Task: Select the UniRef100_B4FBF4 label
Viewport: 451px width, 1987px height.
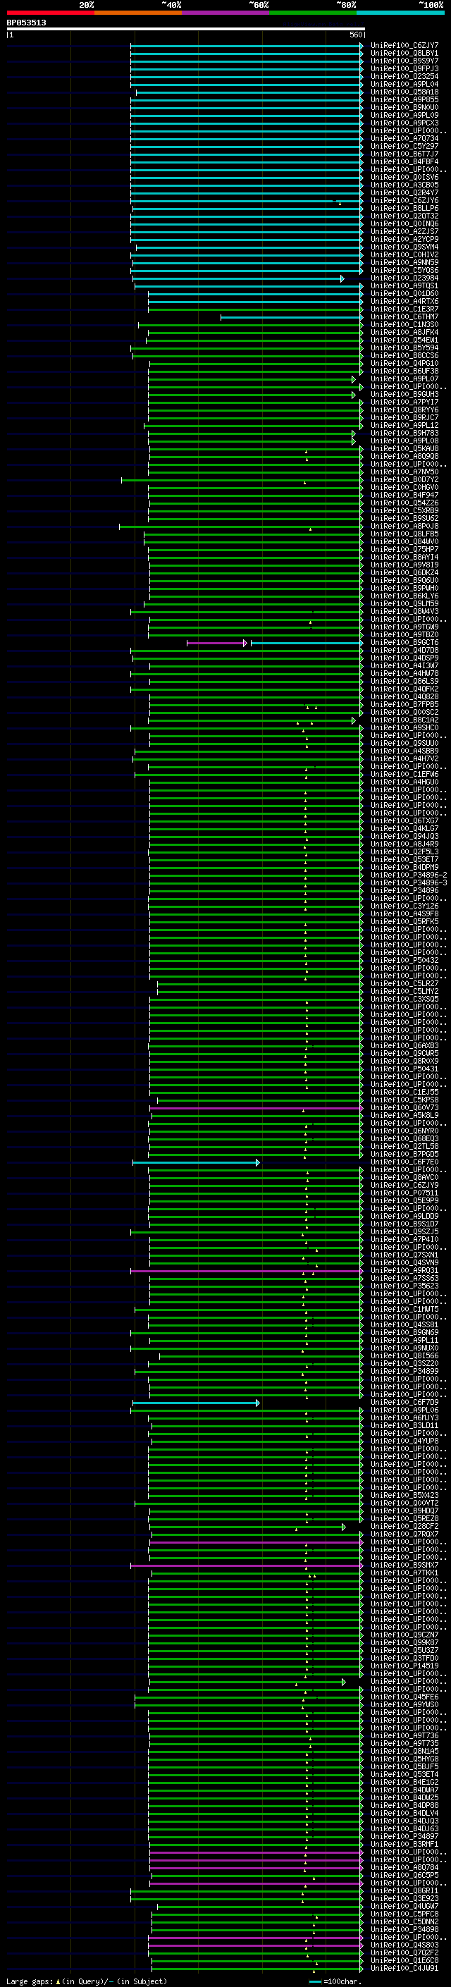Action: (404, 162)
